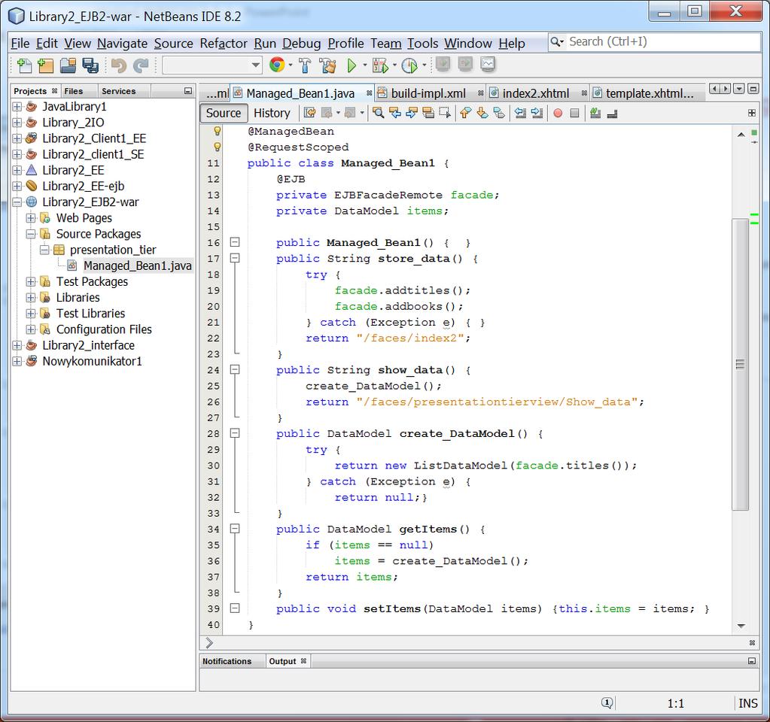
Task: Click the Chrome browser selection icon
Action: (x=277, y=65)
